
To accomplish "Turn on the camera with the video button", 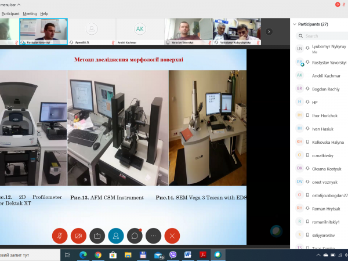I will (x=78, y=235).
